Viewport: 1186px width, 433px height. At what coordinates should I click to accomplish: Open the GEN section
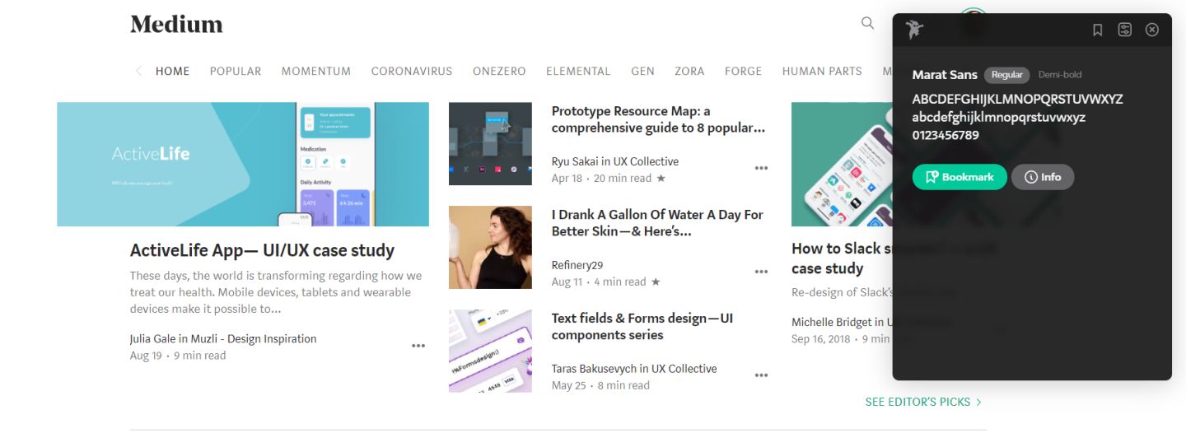point(642,72)
